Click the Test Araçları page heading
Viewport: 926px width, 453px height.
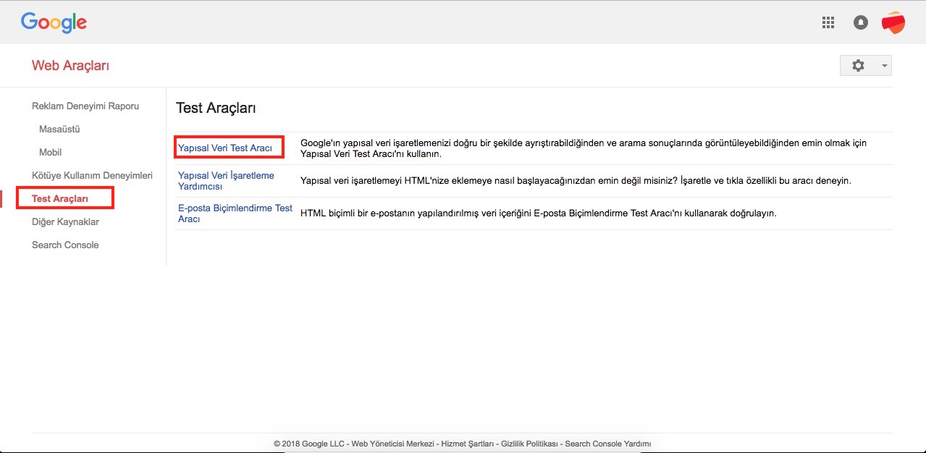pos(216,109)
